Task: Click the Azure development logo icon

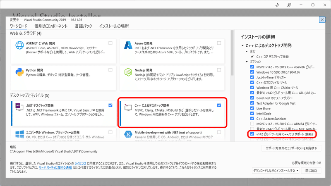Action: coord(128,45)
